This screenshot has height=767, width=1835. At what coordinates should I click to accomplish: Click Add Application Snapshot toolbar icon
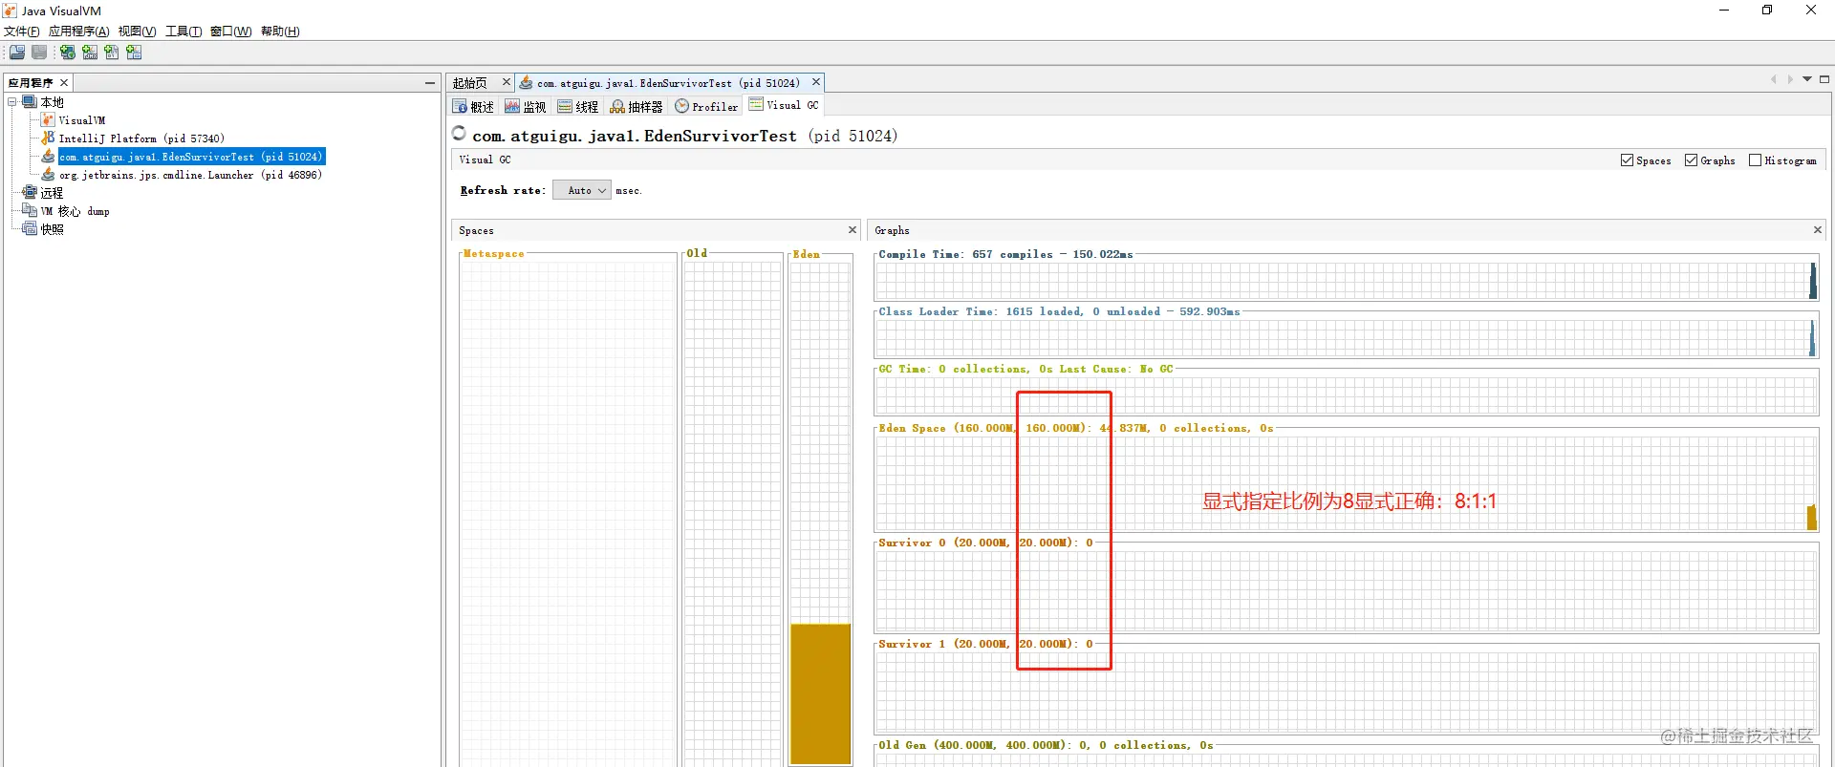click(134, 53)
